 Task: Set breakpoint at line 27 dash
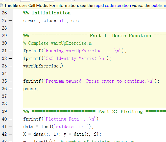[x=10, y=21]
